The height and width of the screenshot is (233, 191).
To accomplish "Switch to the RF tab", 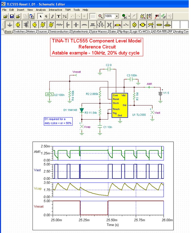I will 171,32.
